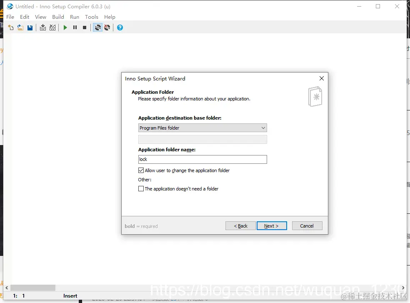Click the Back button in wizard

(x=240, y=226)
